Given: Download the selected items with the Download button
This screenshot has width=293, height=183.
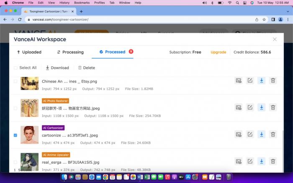Looking at the screenshot, I should point(57,68).
